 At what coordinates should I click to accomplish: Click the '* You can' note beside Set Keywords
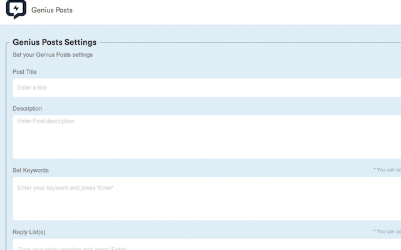387,169
